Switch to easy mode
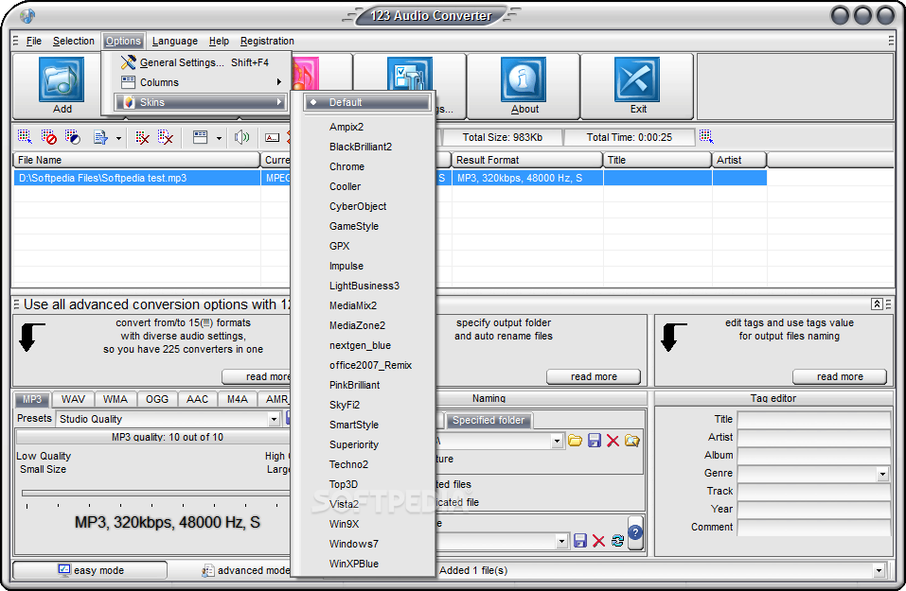The image size is (906, 591). coord(90,570)
